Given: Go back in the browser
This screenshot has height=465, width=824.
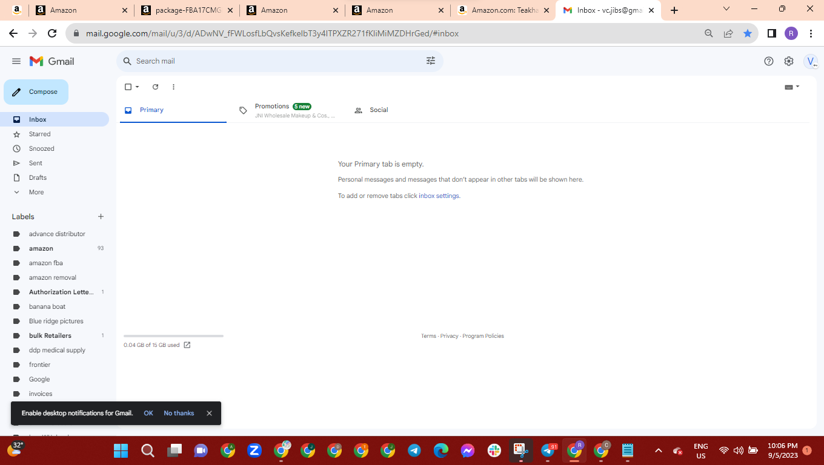Looking at the screenshot, I should click(x=13, y=34).
